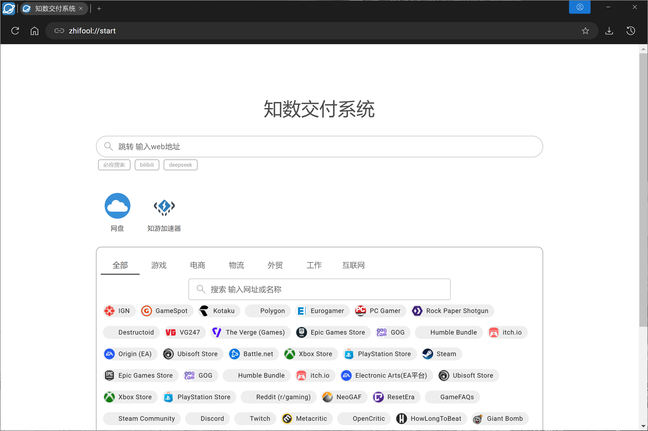Switch to the 互联网 tab
The width and height of the screenshot is (648, 431).
[x=353, y=265]
